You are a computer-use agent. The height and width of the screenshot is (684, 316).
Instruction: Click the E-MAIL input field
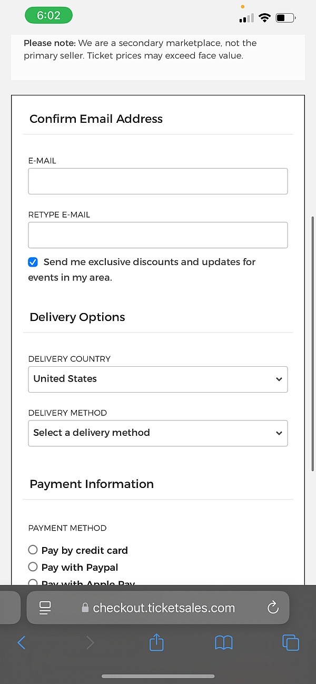point(158,181)
